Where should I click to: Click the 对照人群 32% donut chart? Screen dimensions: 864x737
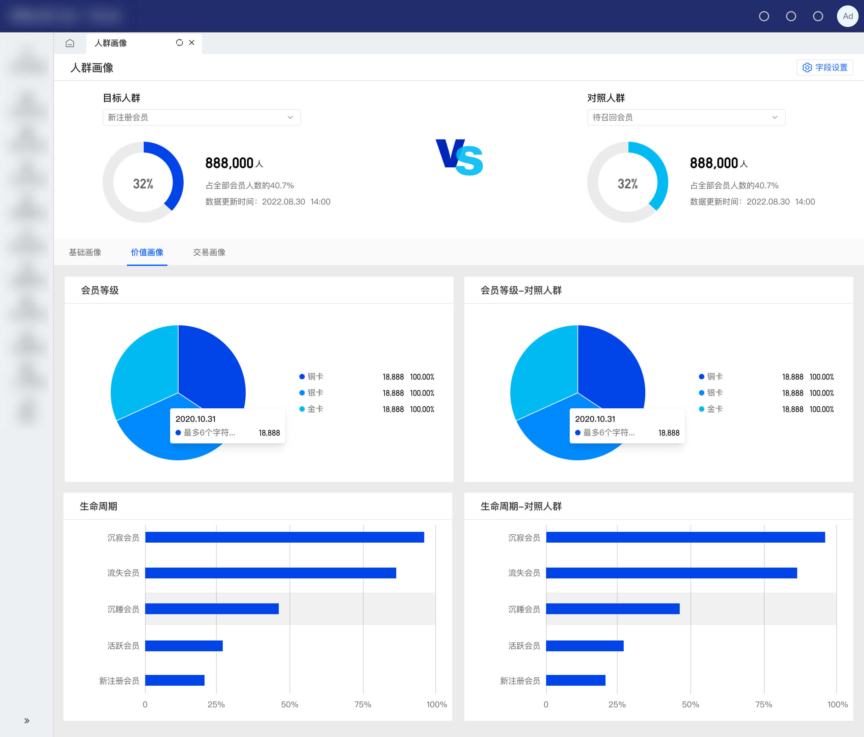point(627,182)
